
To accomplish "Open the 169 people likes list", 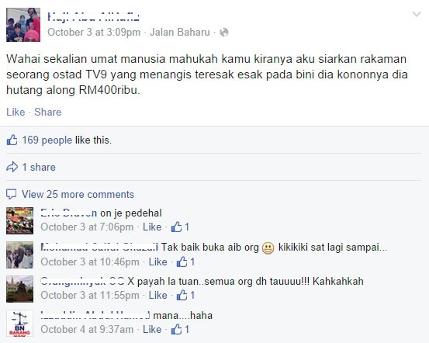I will pos(47,140).
